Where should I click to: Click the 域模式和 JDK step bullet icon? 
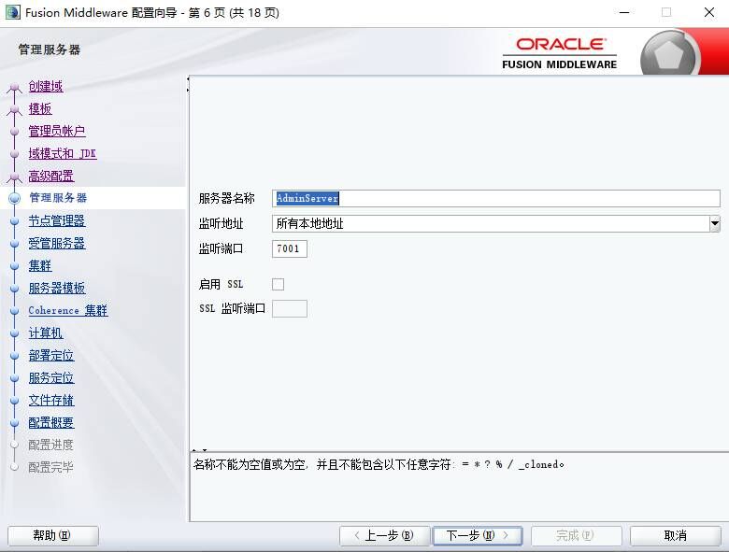[14, 154]
